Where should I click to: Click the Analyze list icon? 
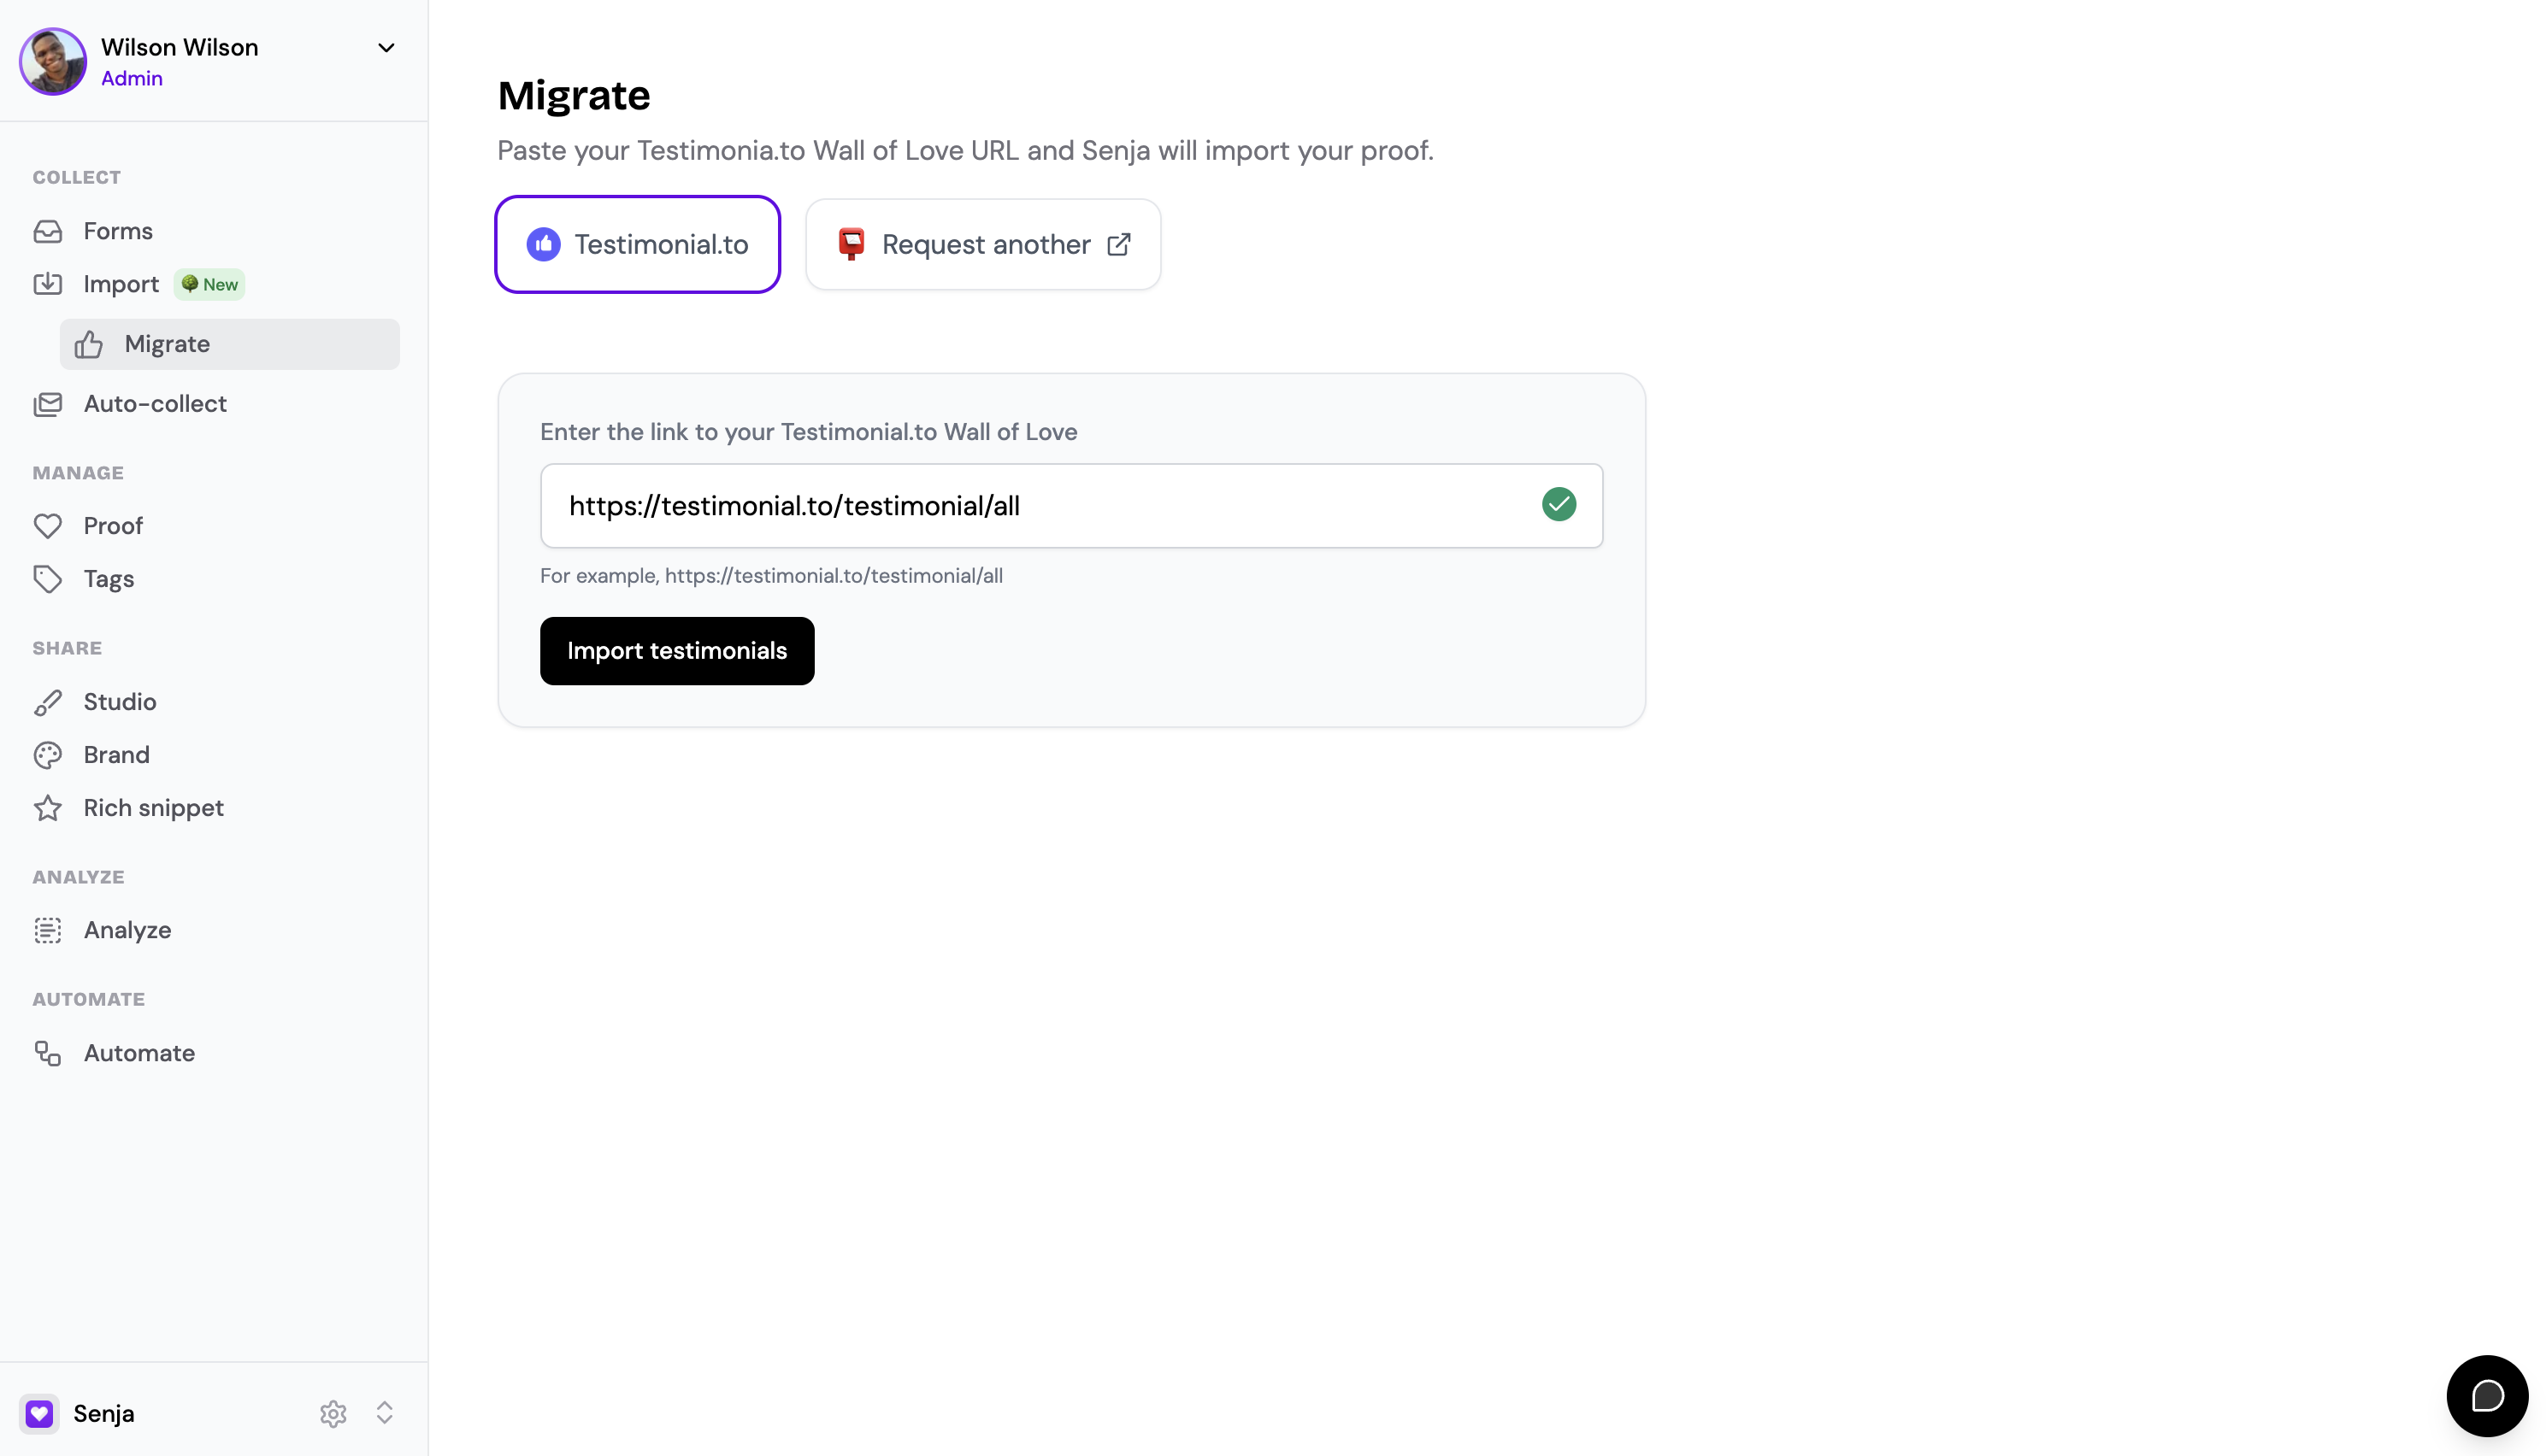48,930
